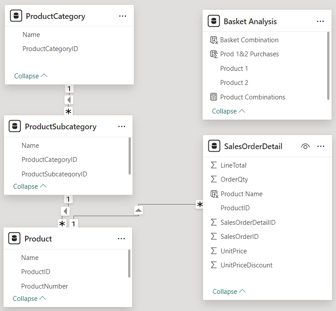Click filter direction arrow on Product-SalesOrderDetail relationship

click(138, 210)
